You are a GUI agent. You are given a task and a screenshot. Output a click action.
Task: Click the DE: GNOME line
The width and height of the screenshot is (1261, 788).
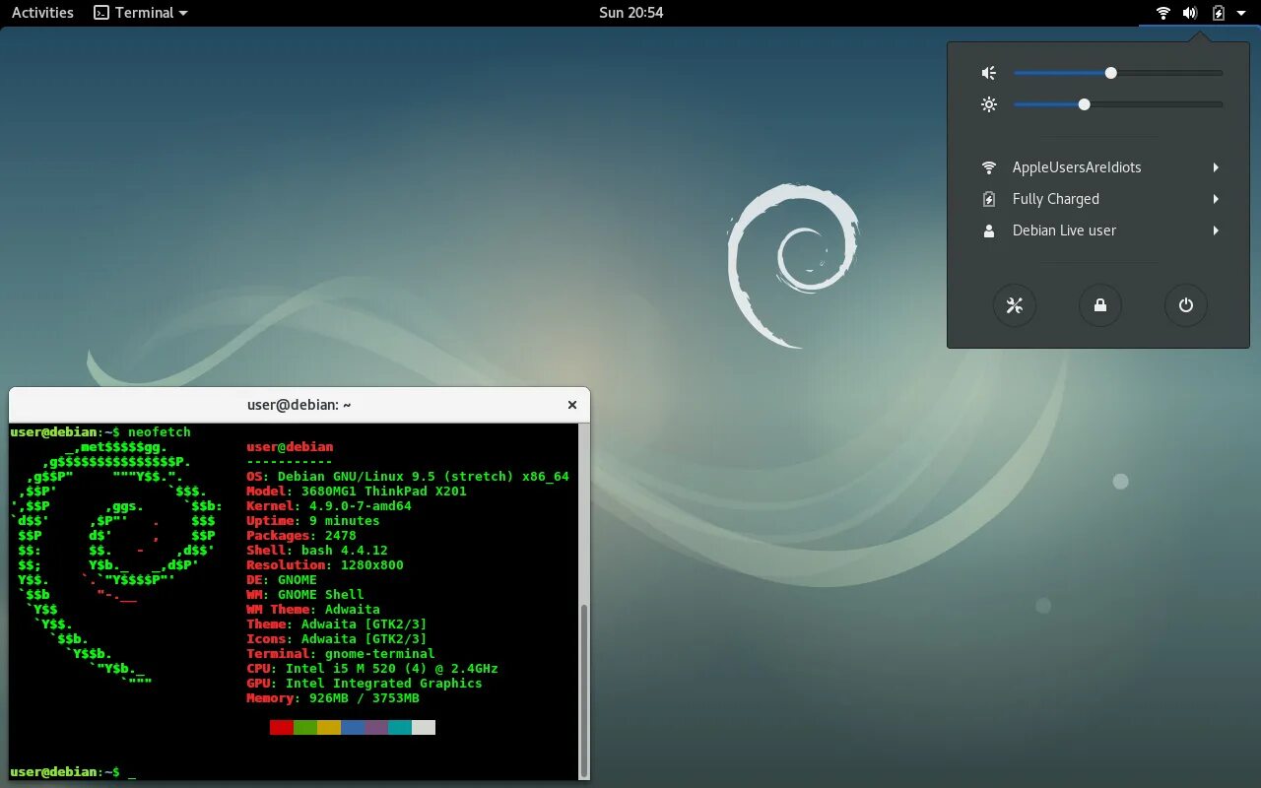point(282,580)
